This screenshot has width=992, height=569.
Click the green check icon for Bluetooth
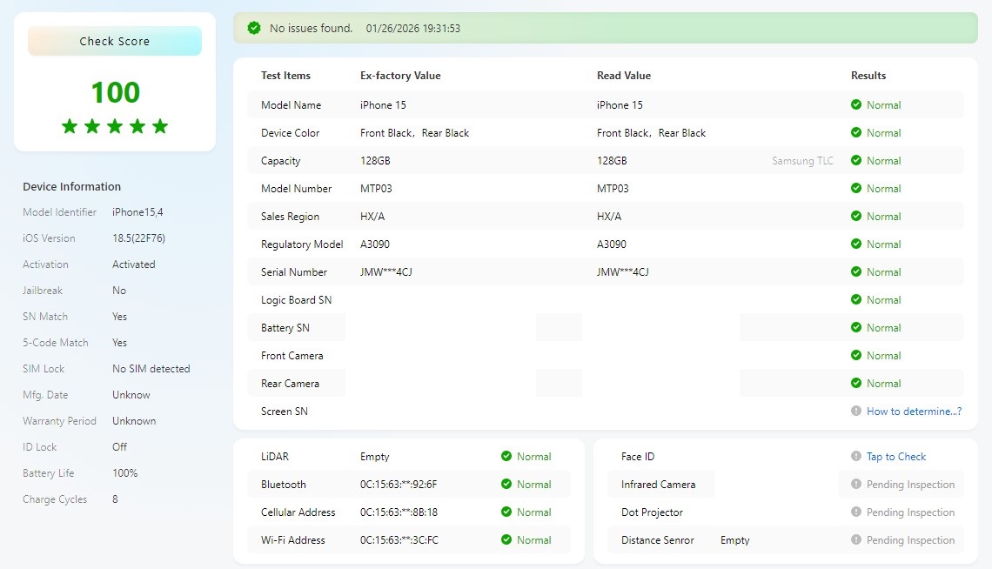(506, 485)
